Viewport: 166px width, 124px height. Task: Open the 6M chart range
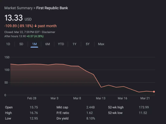pyautogui.click(x=48, y=44)
